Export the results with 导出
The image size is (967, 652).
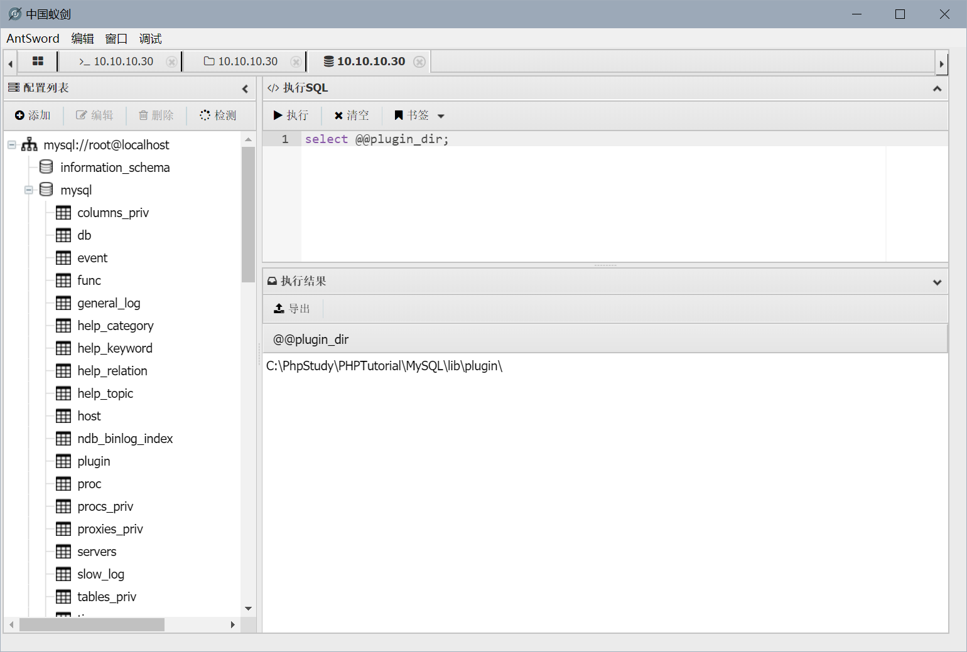[293, 309]
